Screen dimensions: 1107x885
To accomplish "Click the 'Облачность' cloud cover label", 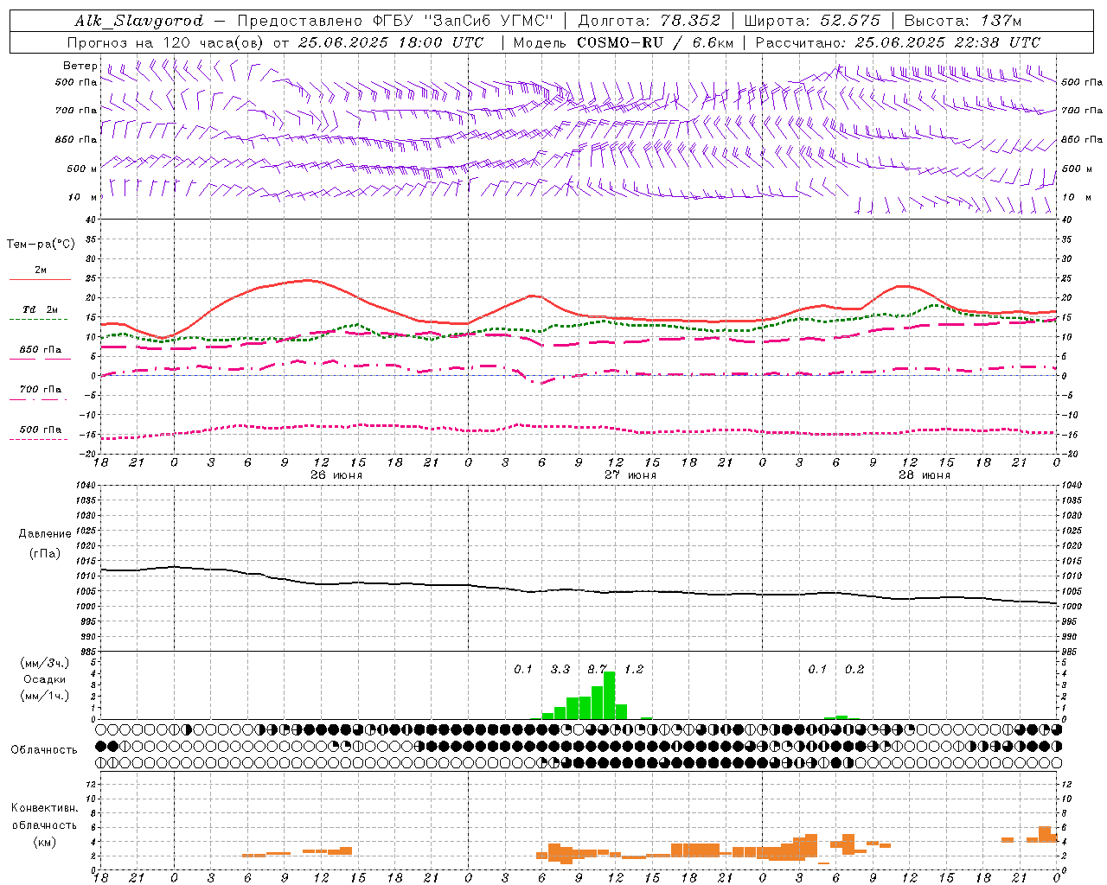I will 44,749.
